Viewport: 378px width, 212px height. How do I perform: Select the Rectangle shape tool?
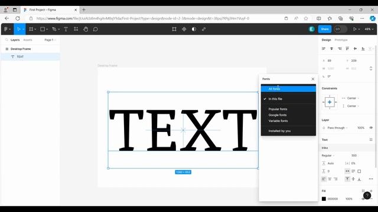point(43,29)
